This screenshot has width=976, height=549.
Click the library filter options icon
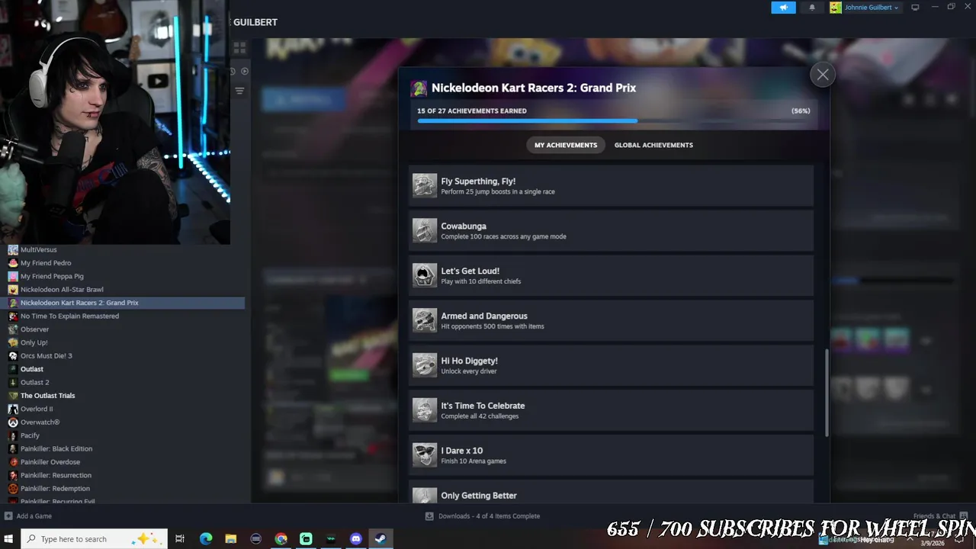coord(239,91)
